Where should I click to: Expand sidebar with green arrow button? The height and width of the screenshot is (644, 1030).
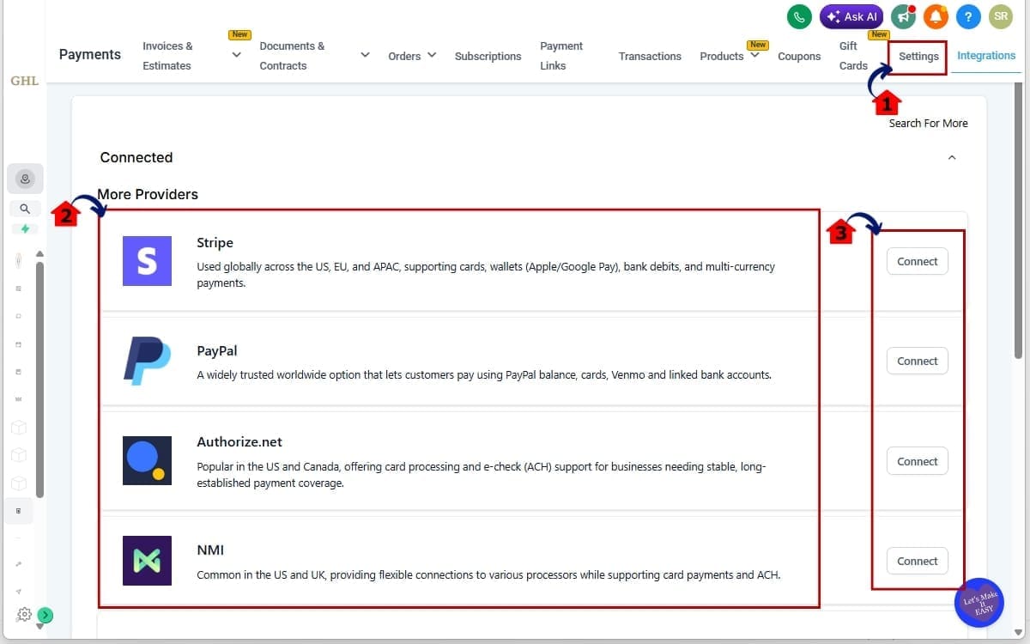pyautogui.click(x=45, y=615)
